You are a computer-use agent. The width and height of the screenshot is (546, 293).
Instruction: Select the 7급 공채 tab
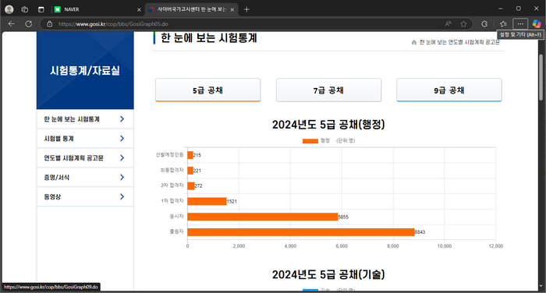(x=328, y=90)
